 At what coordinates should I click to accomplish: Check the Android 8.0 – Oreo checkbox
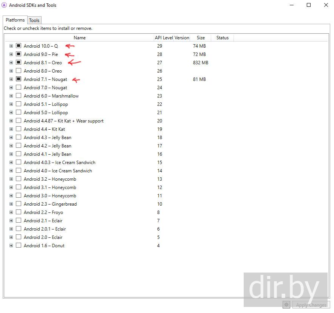click(19, 71)
